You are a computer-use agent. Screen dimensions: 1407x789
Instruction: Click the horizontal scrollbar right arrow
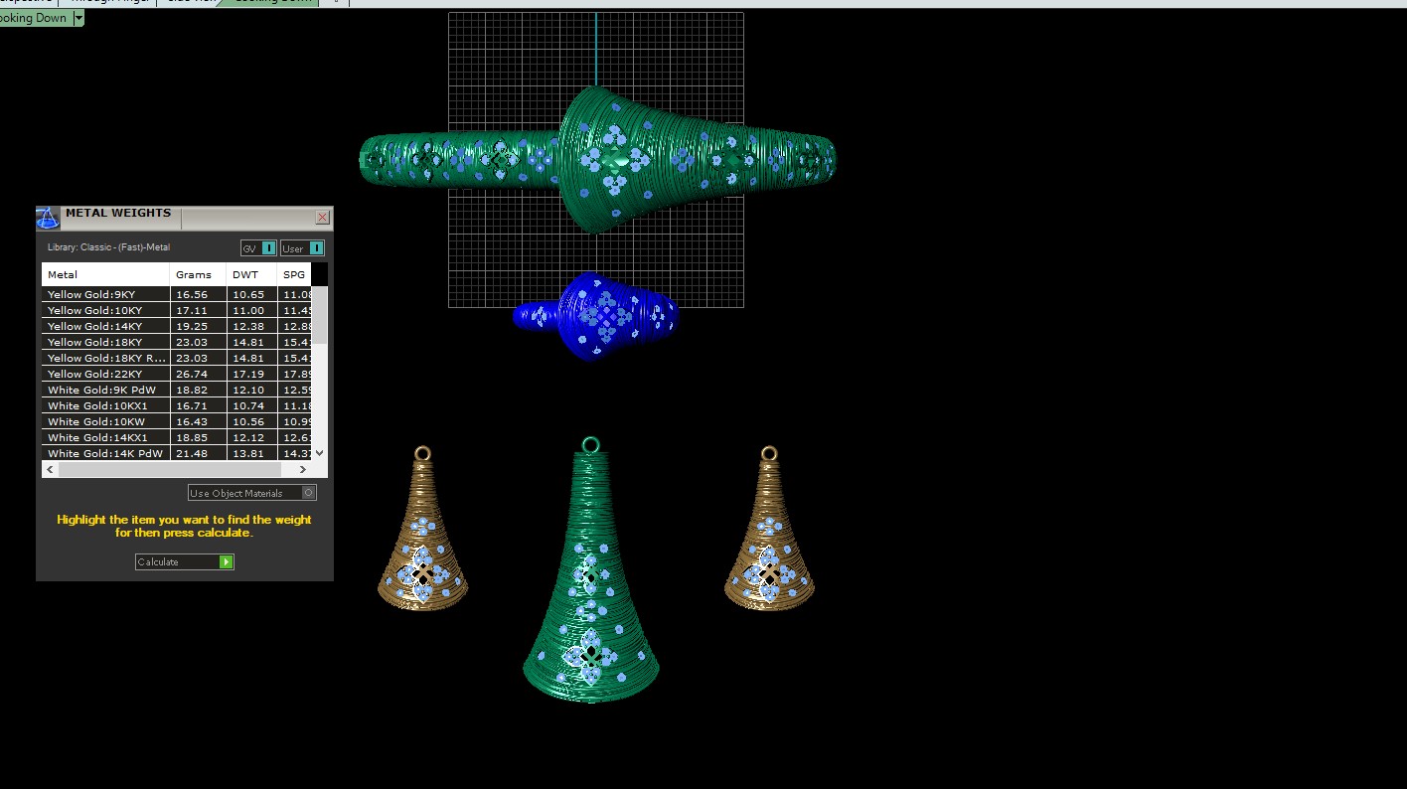coord(303,469)
